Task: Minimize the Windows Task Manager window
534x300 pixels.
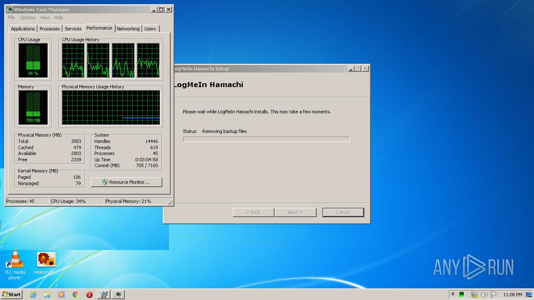Action: pyautogui.click(x=154, y=9)
